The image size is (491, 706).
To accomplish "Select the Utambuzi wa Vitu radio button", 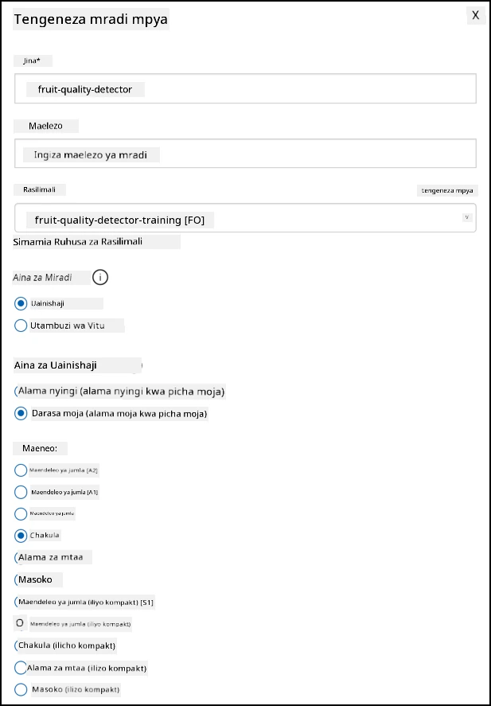I will 21,326.
